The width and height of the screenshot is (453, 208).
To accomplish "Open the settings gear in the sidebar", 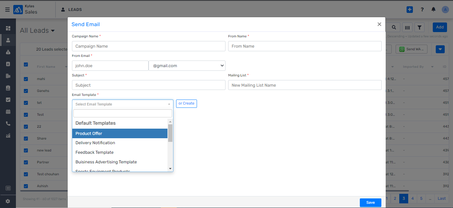I will pyautogui.click(x=8, y=201).
